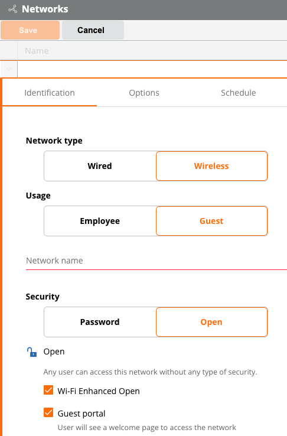Click the empty network name row cell
This screenshot has height=436, width=287.
(152, 69)
